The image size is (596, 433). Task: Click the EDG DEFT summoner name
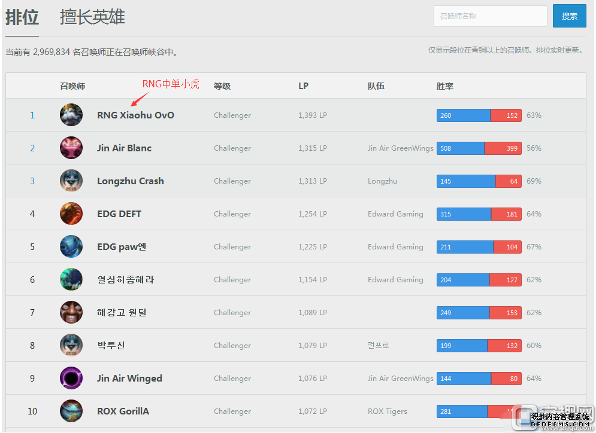pos(119,214)
